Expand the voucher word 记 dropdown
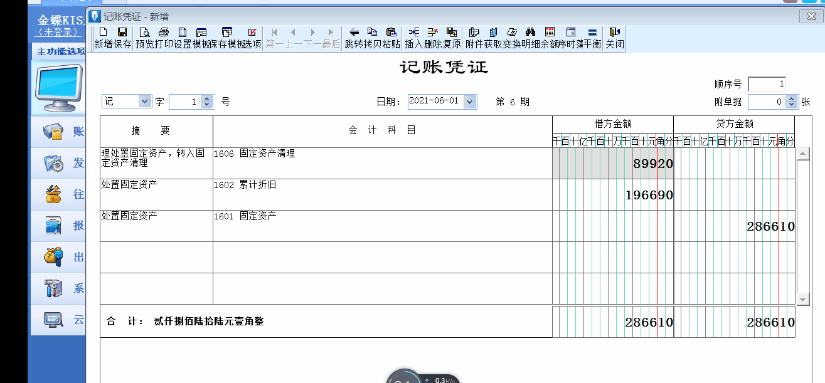This screenshot has height=383, width=825. 144,102
